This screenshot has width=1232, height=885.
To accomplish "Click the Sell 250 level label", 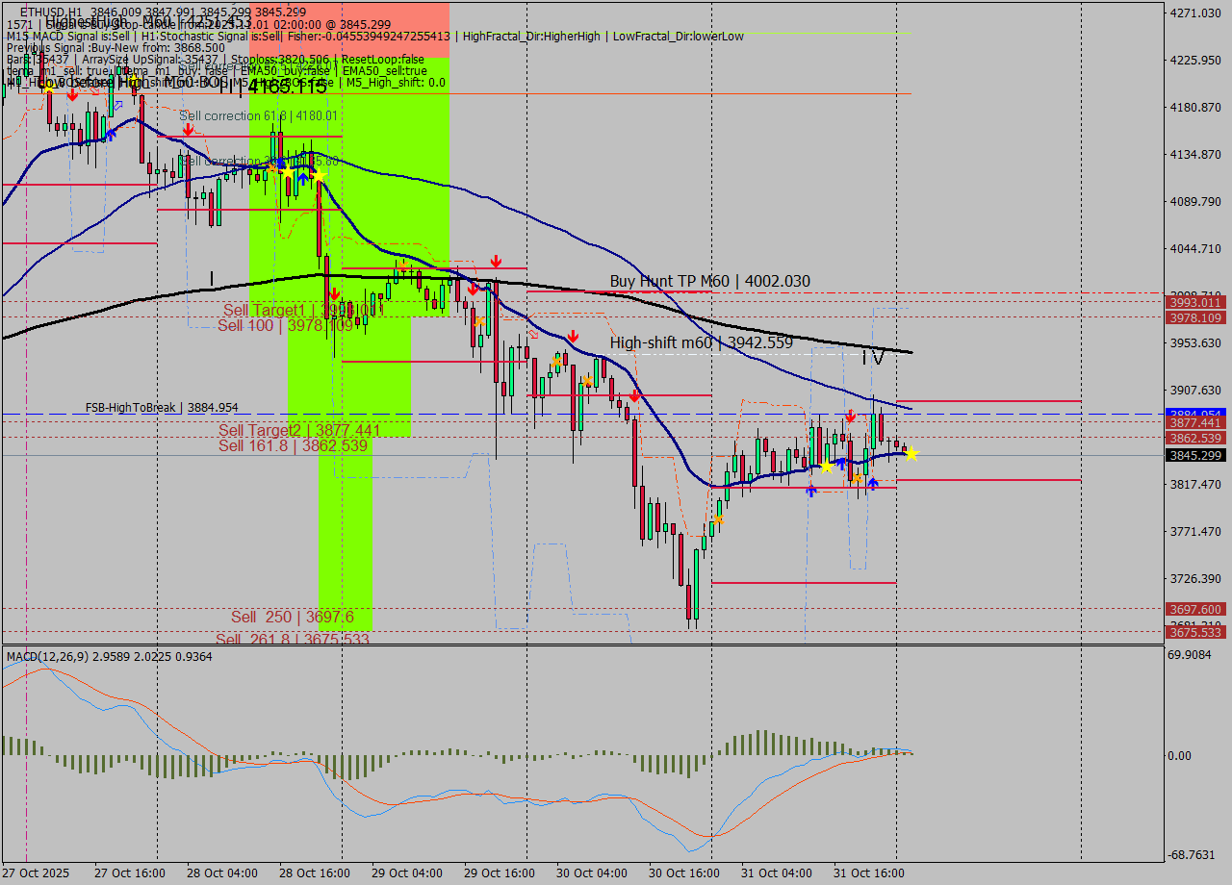I will click(x=292, y=617).
